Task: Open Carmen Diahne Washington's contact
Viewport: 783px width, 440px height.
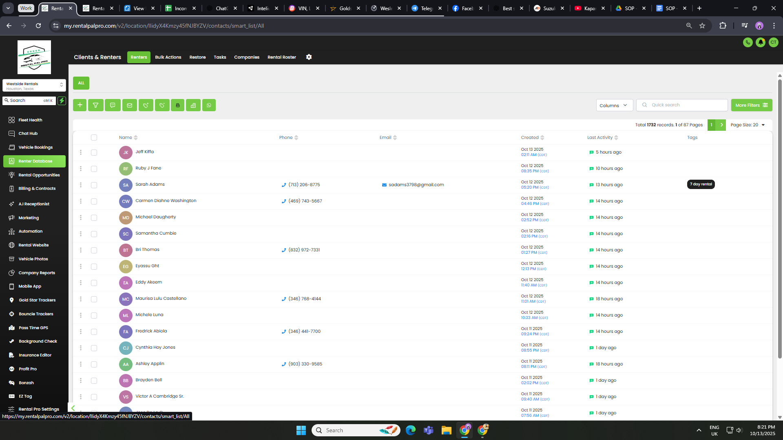Action: click(166, 201)
